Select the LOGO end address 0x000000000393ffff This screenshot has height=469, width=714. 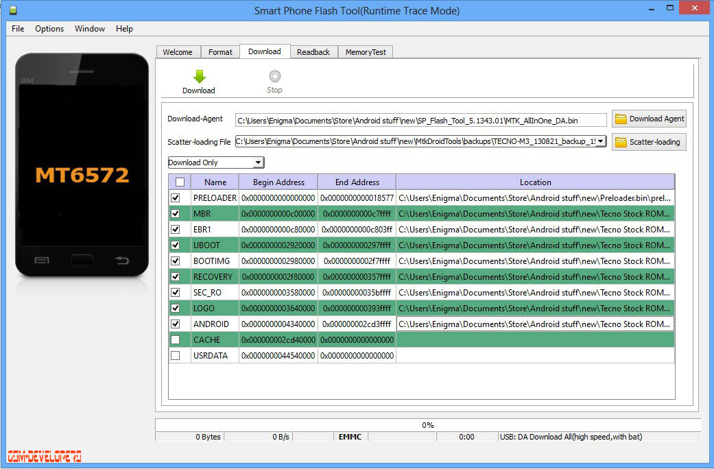357,309
